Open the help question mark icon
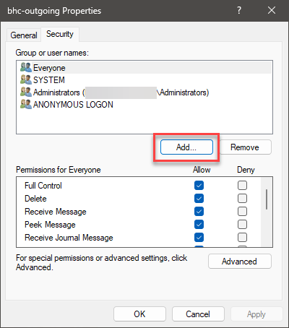 pos(238,10)
